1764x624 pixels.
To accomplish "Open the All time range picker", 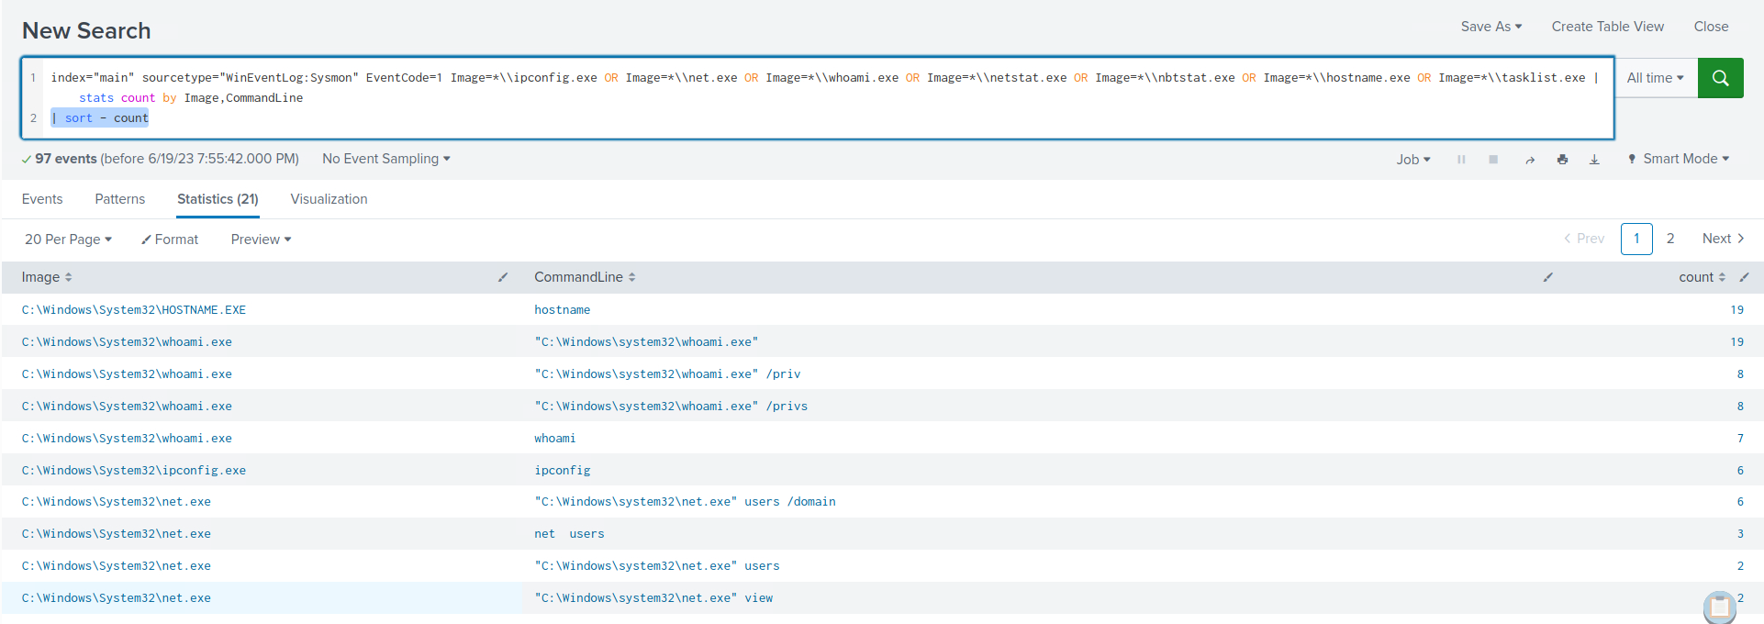I will tap(1655, 78).
